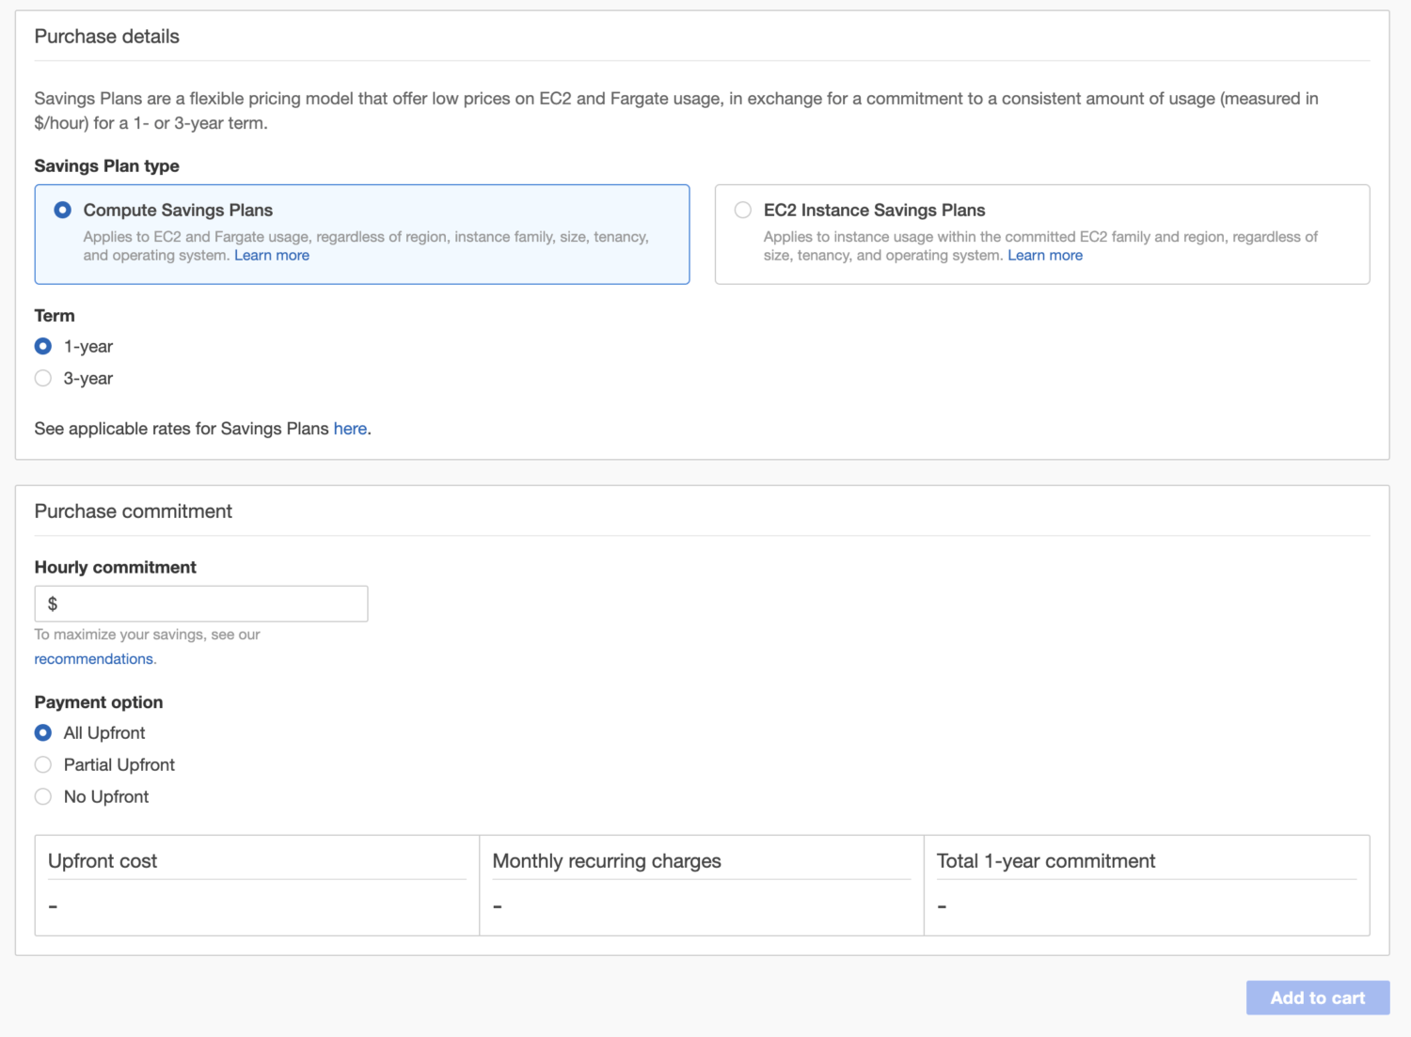Choose the EC2 Instance Savings Plans option
The height and width of the screenshot is (1037, 1411).
pos(743,211)
